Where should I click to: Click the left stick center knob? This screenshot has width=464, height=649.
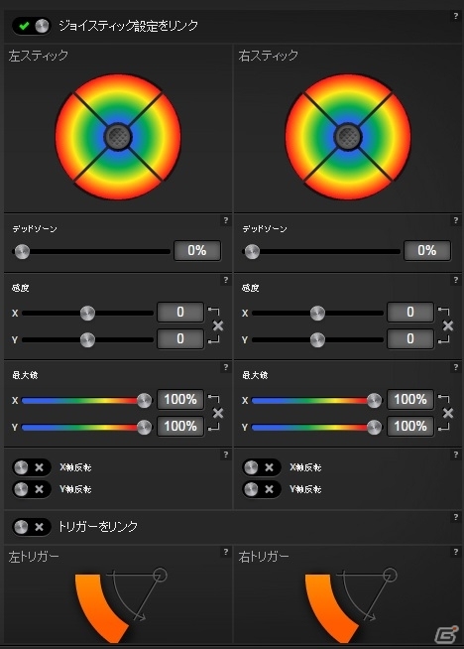pyautogui.click(x=118, y=137)
